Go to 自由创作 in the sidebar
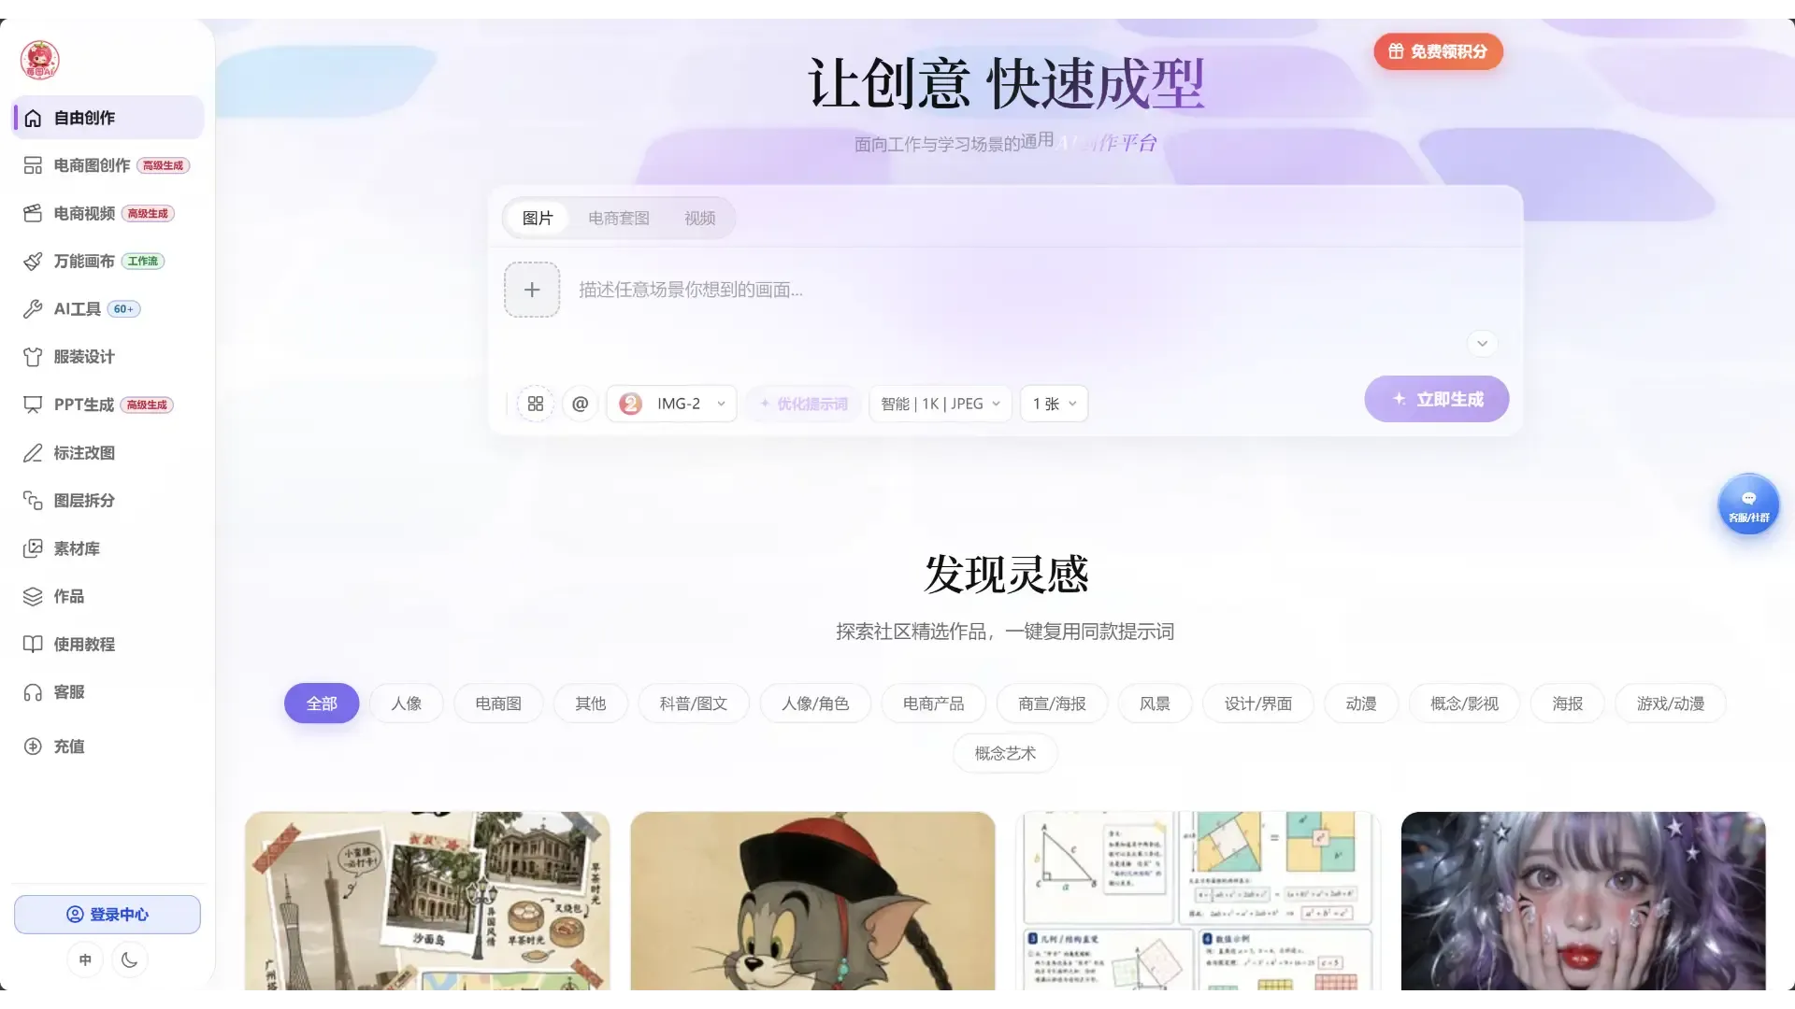Image resolution: width=1795 pixels, height=1009 pixels. (x=108, y=118)
